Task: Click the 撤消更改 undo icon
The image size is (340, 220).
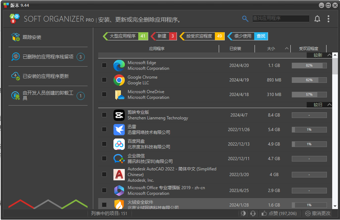Action: pyautogui.click(x=308, y=214)
